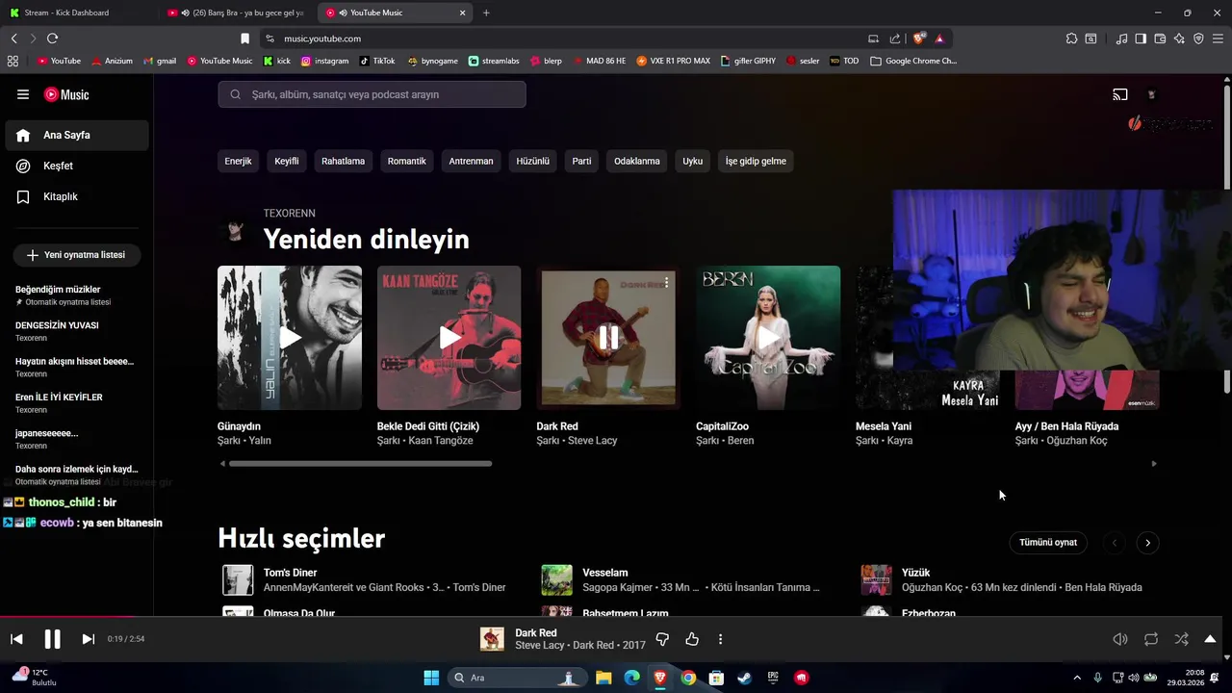Skip to next track

tap(88, 639)
